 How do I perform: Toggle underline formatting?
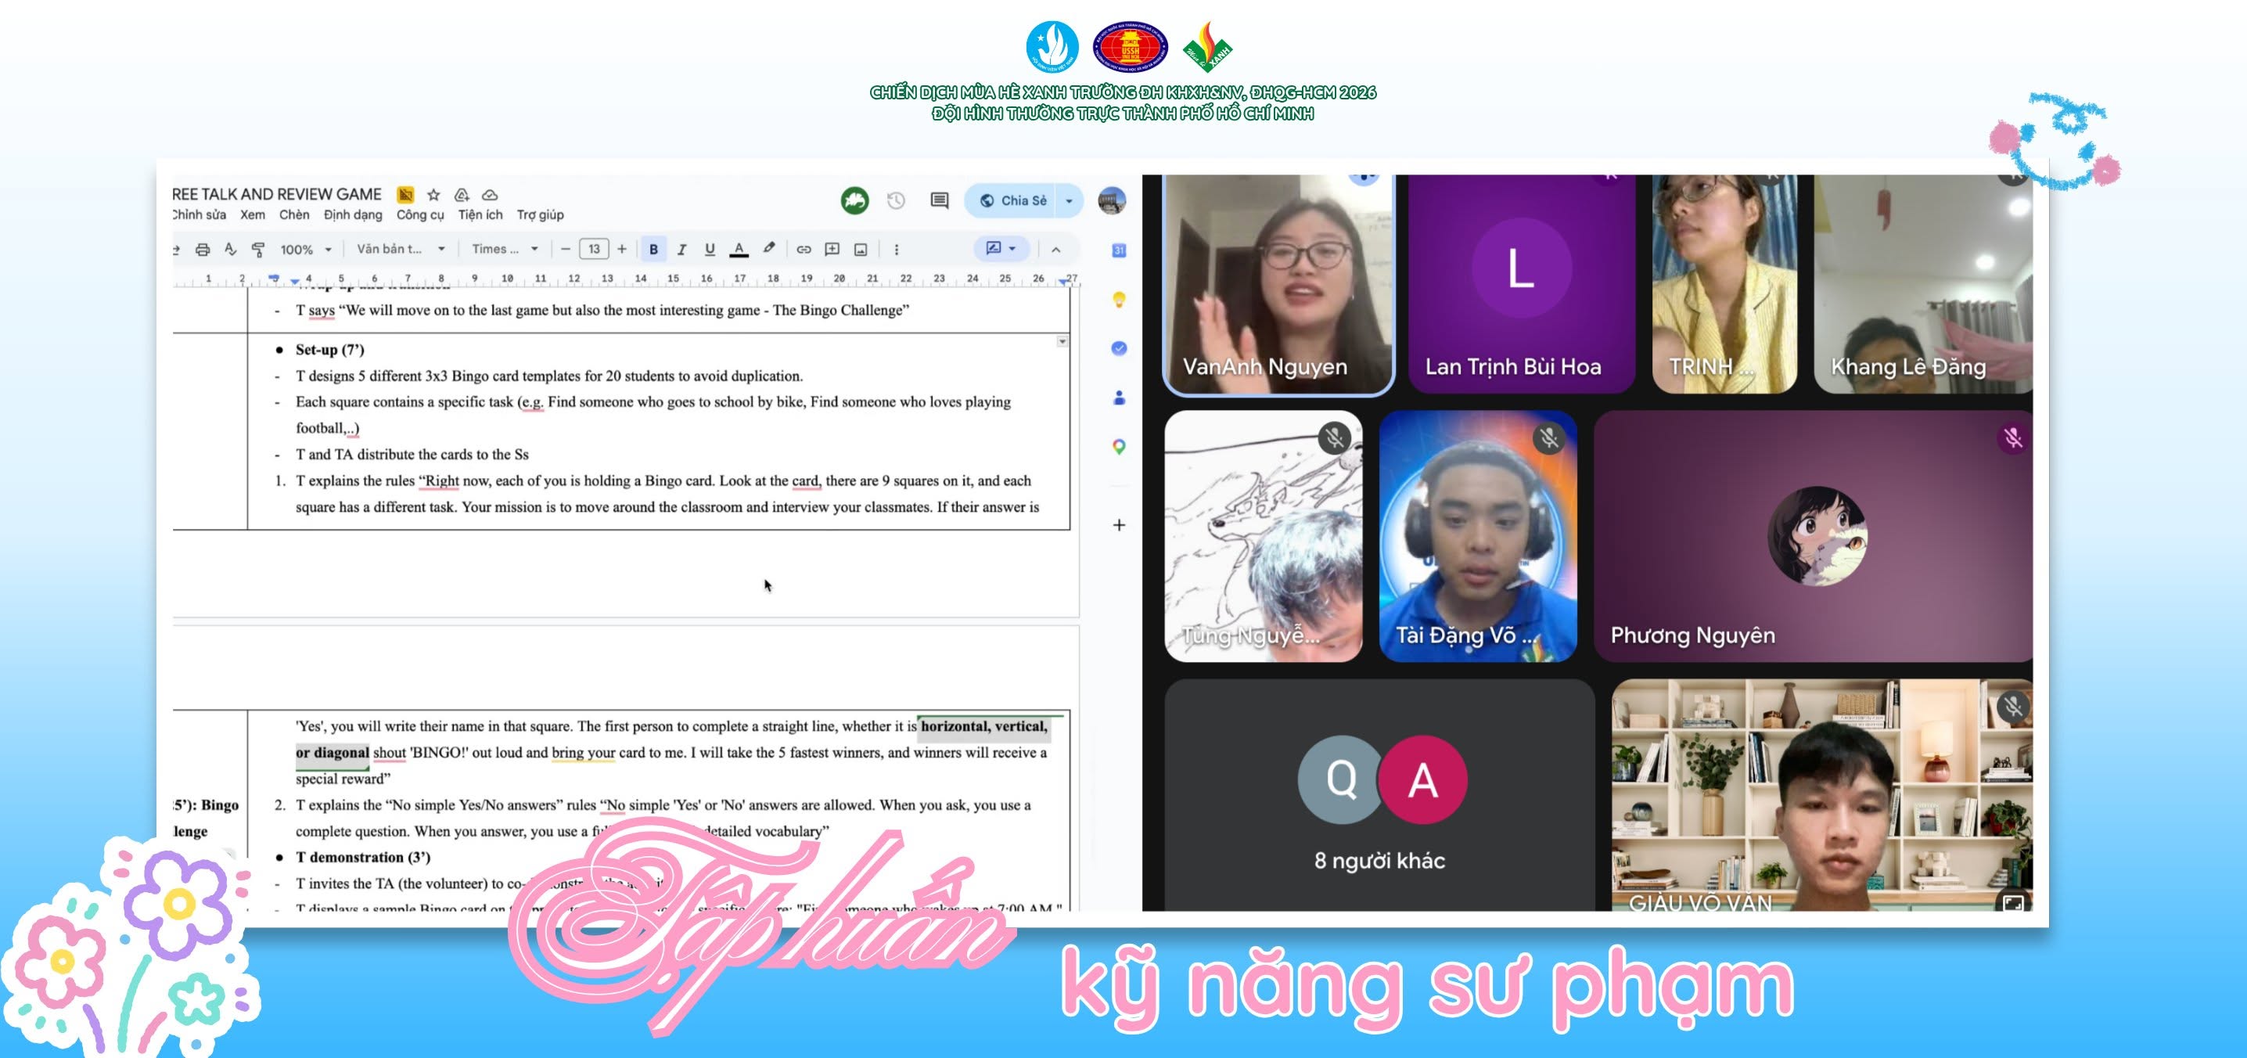click(710, 250)
